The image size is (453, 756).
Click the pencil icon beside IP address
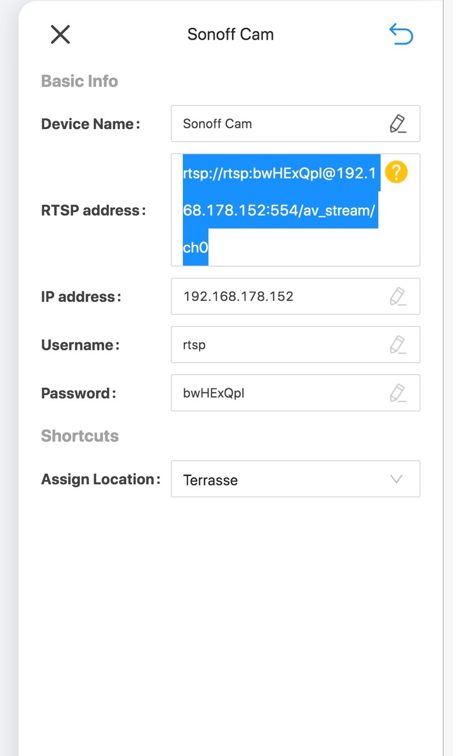click(x=398, y=296)
